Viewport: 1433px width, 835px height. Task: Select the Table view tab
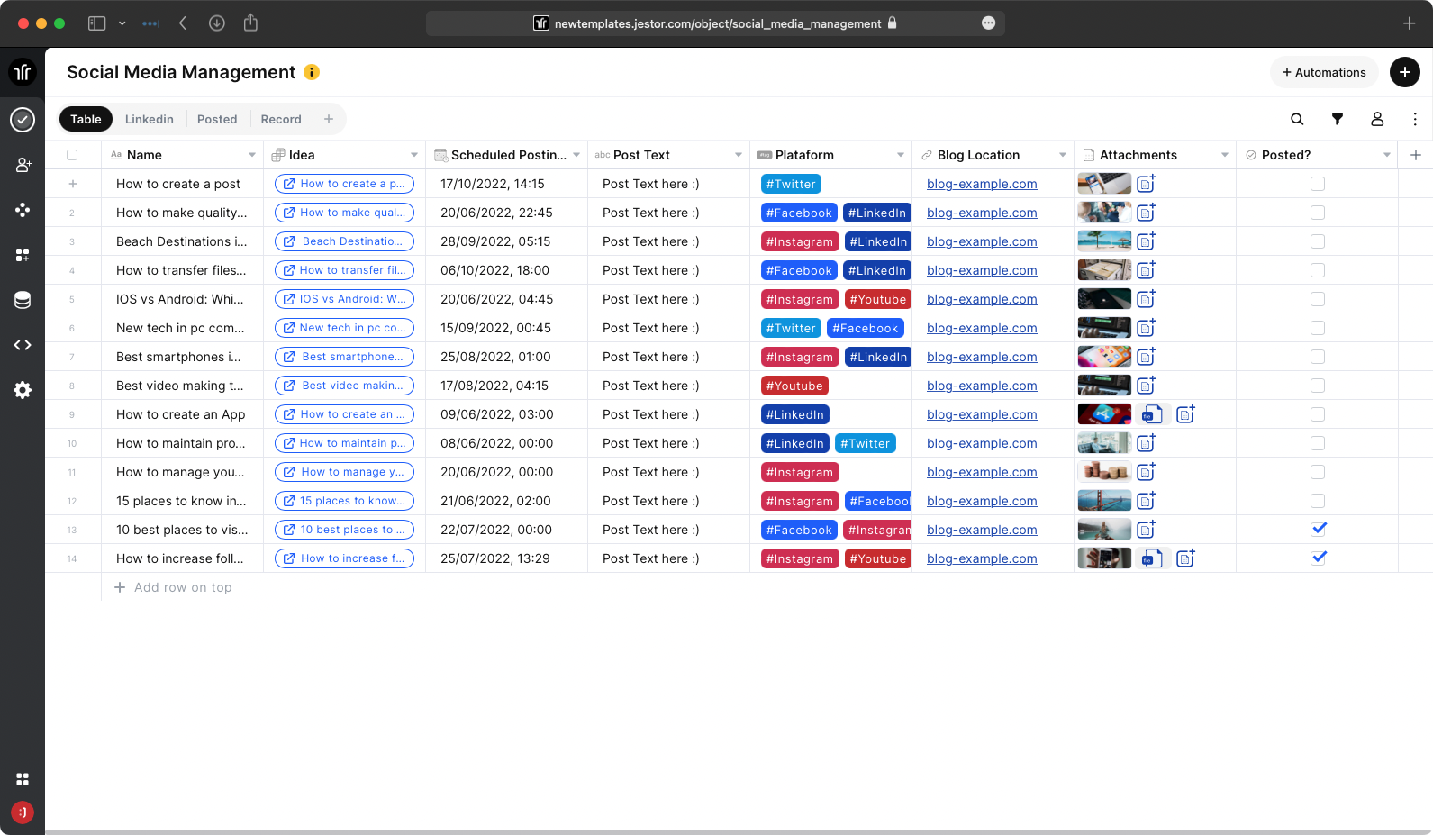coord(86,119)
